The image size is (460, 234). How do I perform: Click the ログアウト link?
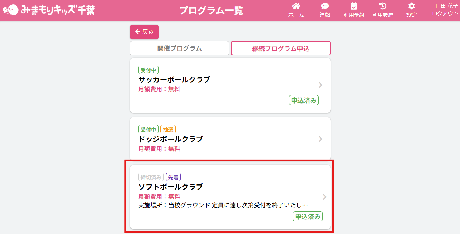445,13
